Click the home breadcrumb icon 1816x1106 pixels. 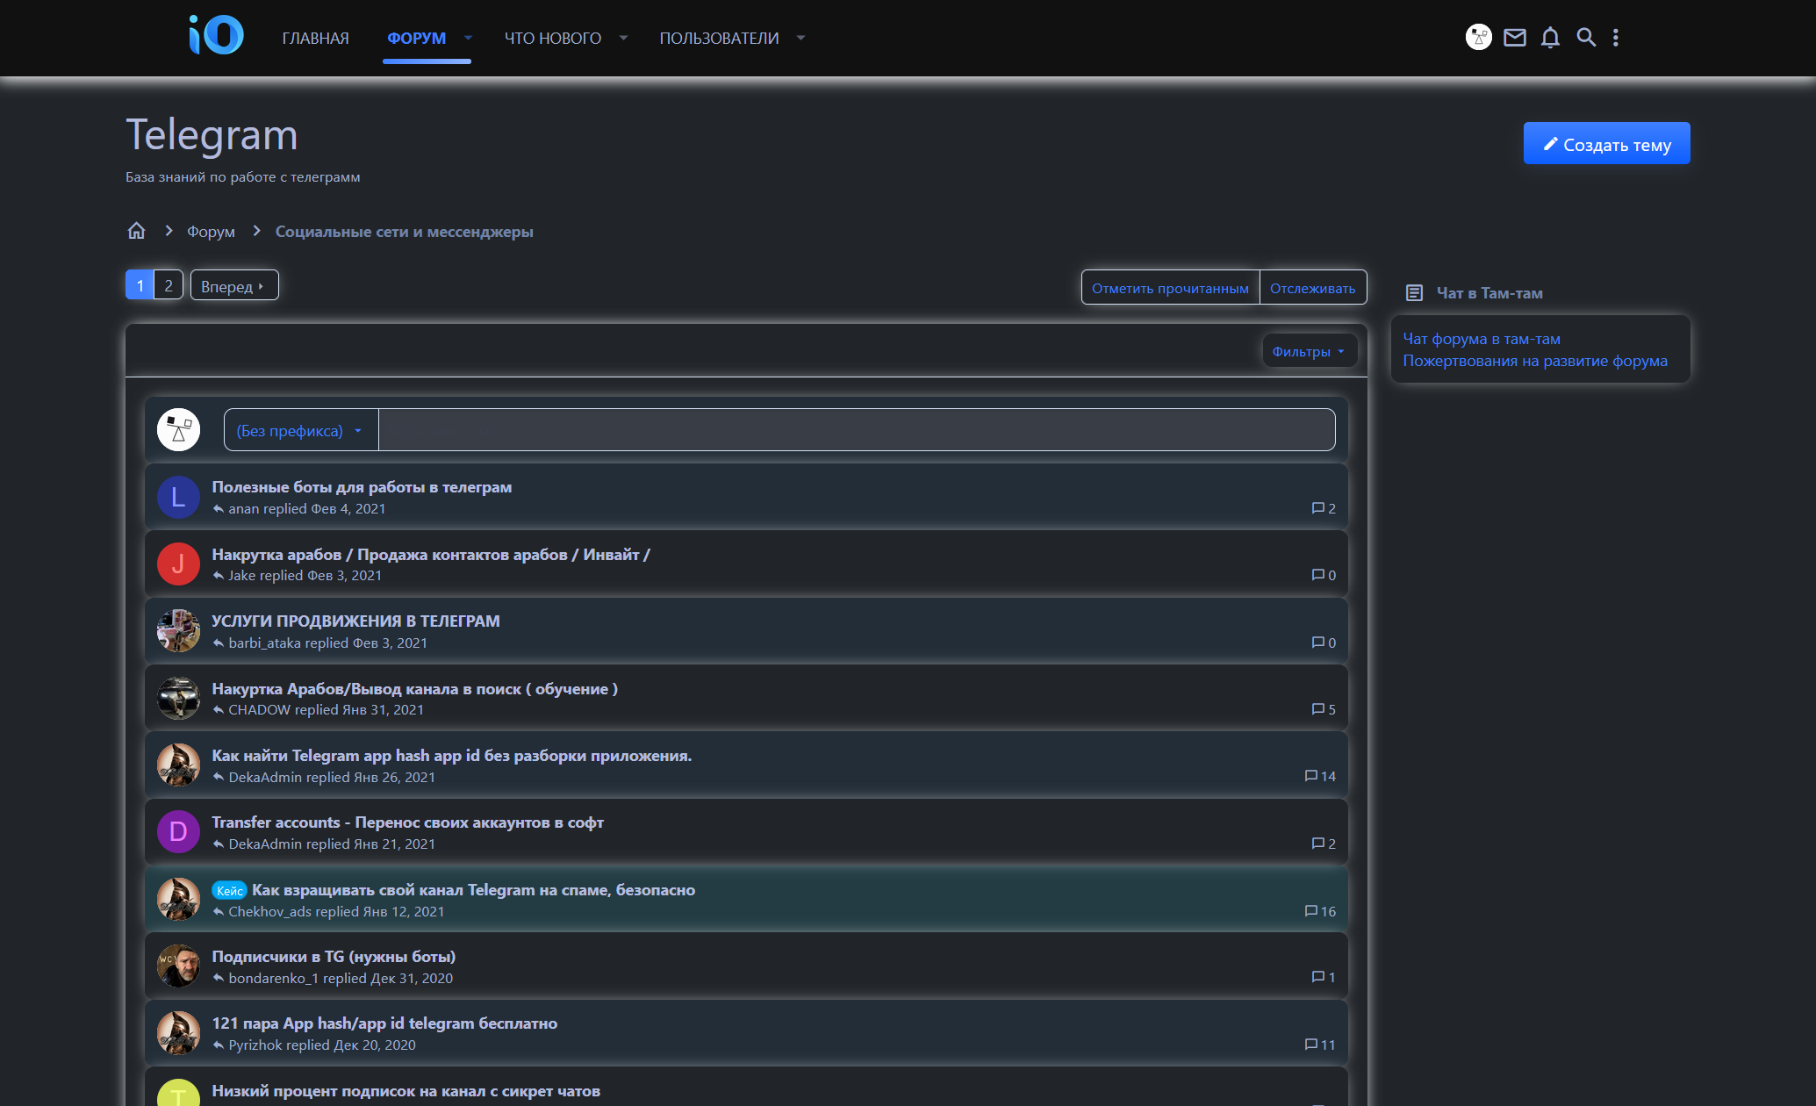(x=136, y=231)
